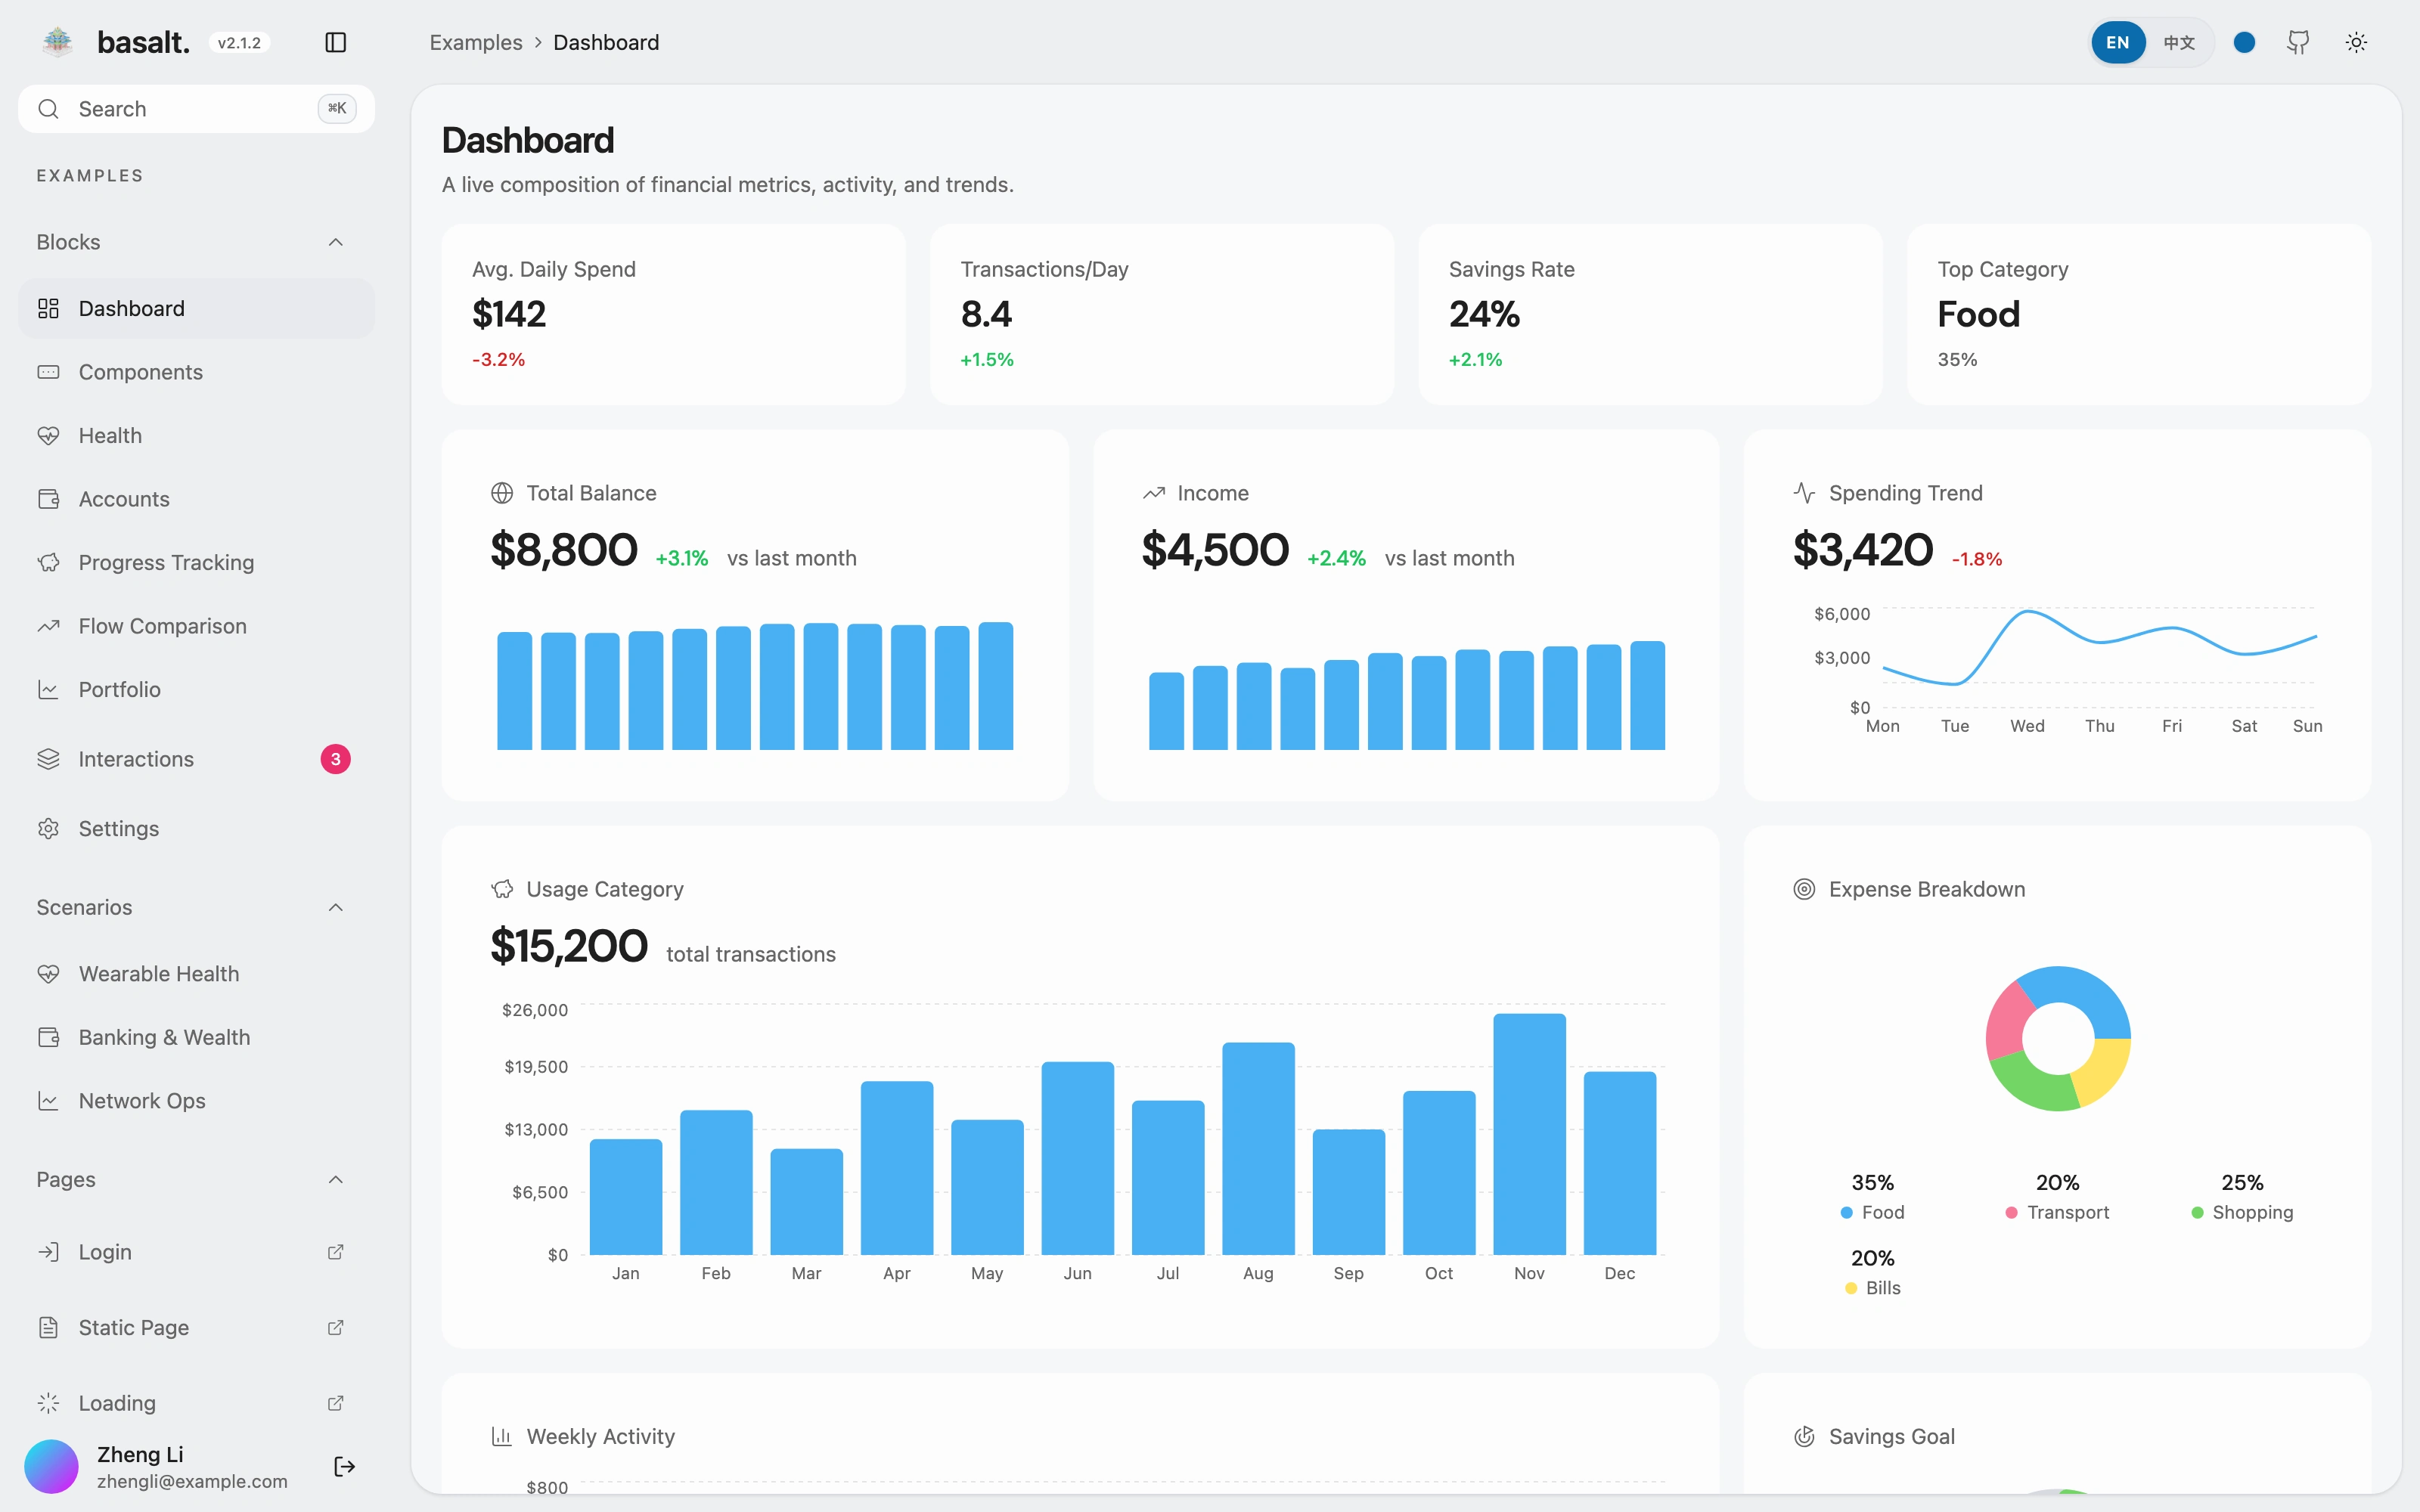Screen dimensions: 2420x1512
Task: Click the Transport legend pink dot
Action: tap(2011, 1213)
